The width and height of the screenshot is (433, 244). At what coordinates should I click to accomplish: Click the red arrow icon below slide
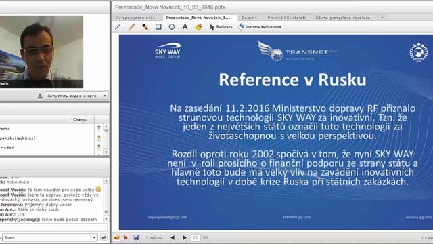[126, 237]
